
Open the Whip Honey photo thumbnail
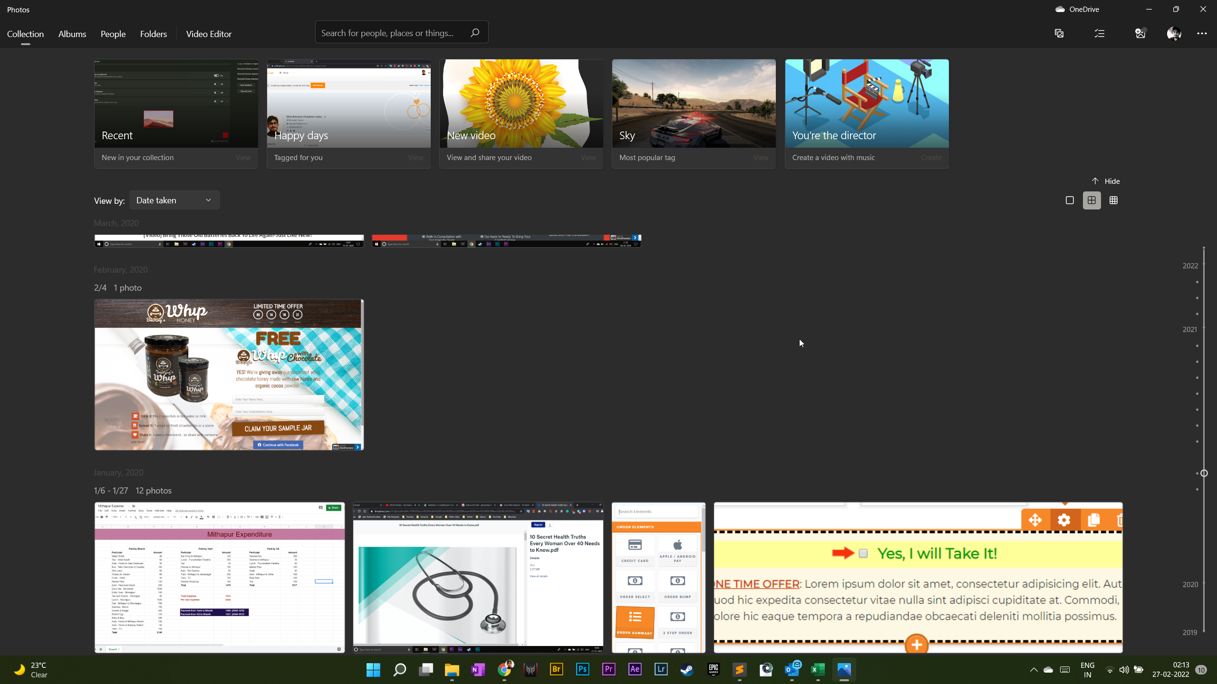click(x=229, y=374)
